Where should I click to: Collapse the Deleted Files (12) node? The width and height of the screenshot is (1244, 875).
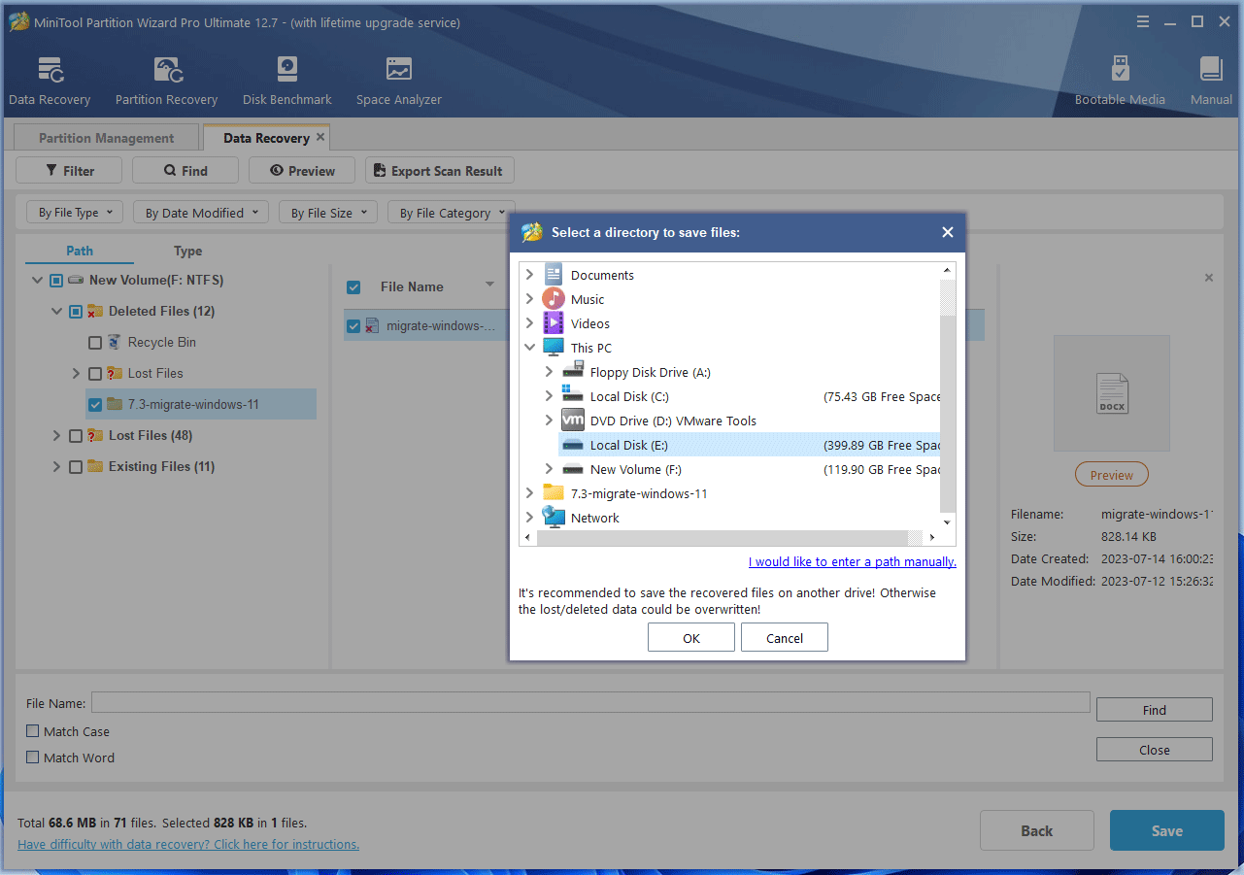click(x=56, y=311)
